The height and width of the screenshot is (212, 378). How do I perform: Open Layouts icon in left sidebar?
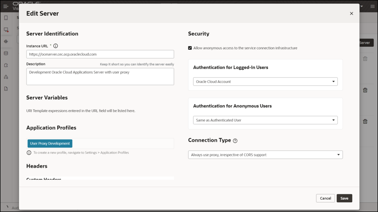(x=6, y=65)
